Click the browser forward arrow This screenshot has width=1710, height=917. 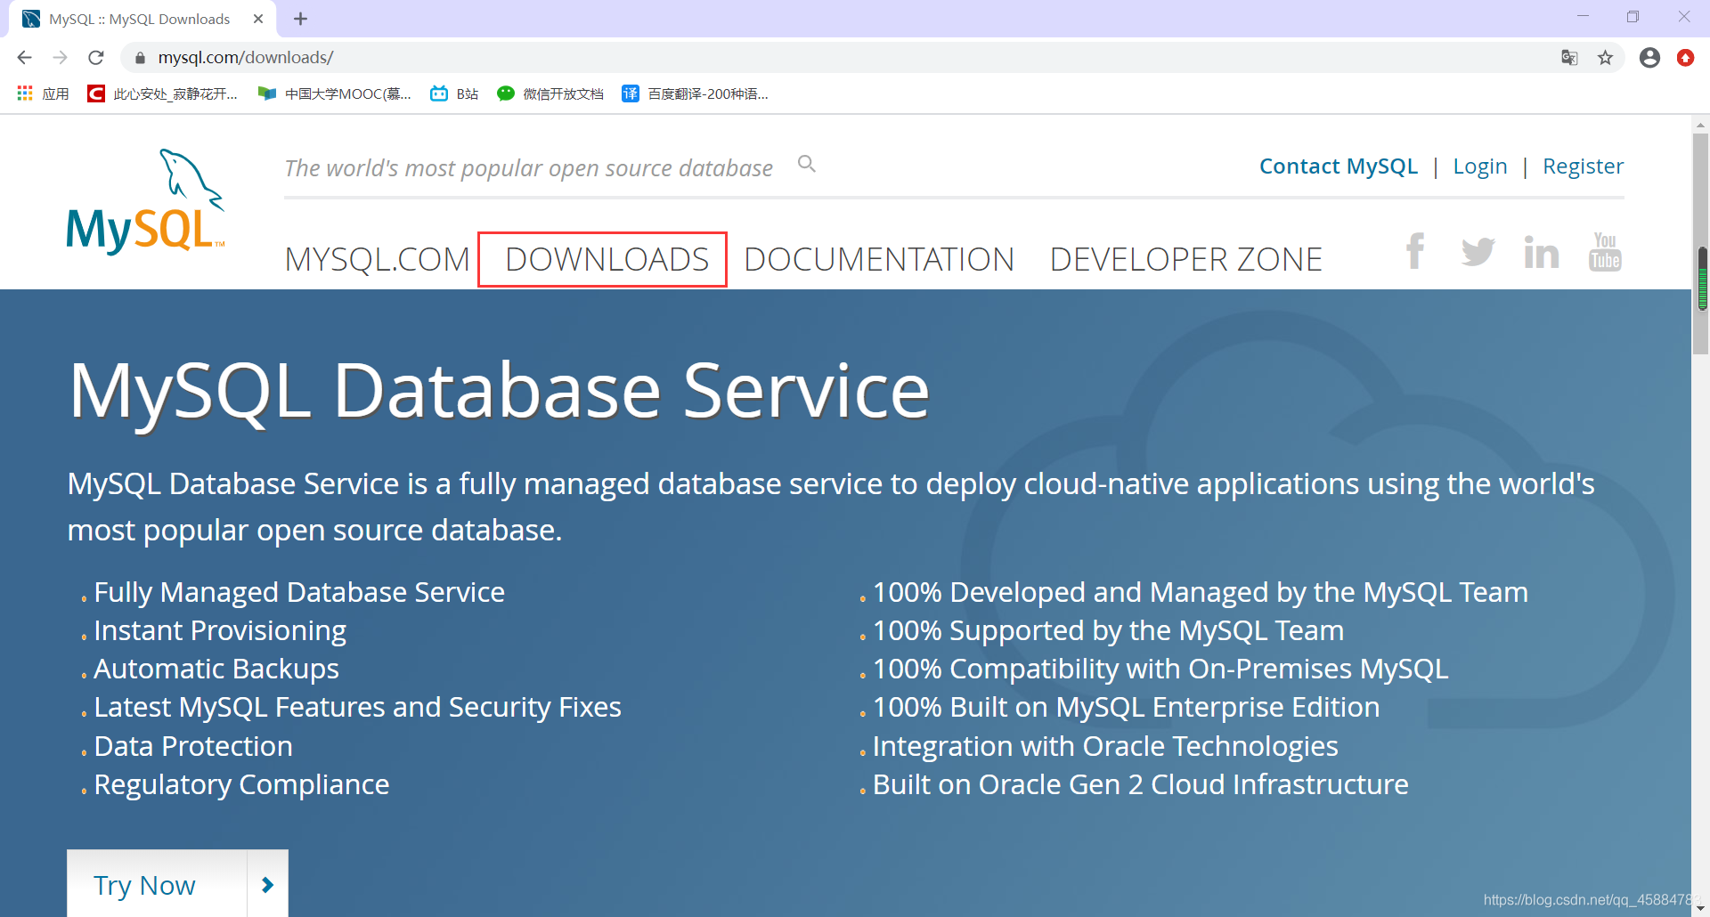coord(60,58)
